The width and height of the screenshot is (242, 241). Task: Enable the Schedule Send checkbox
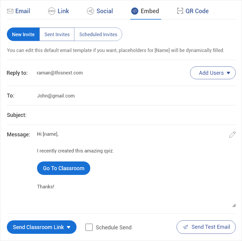click(89, 227)
